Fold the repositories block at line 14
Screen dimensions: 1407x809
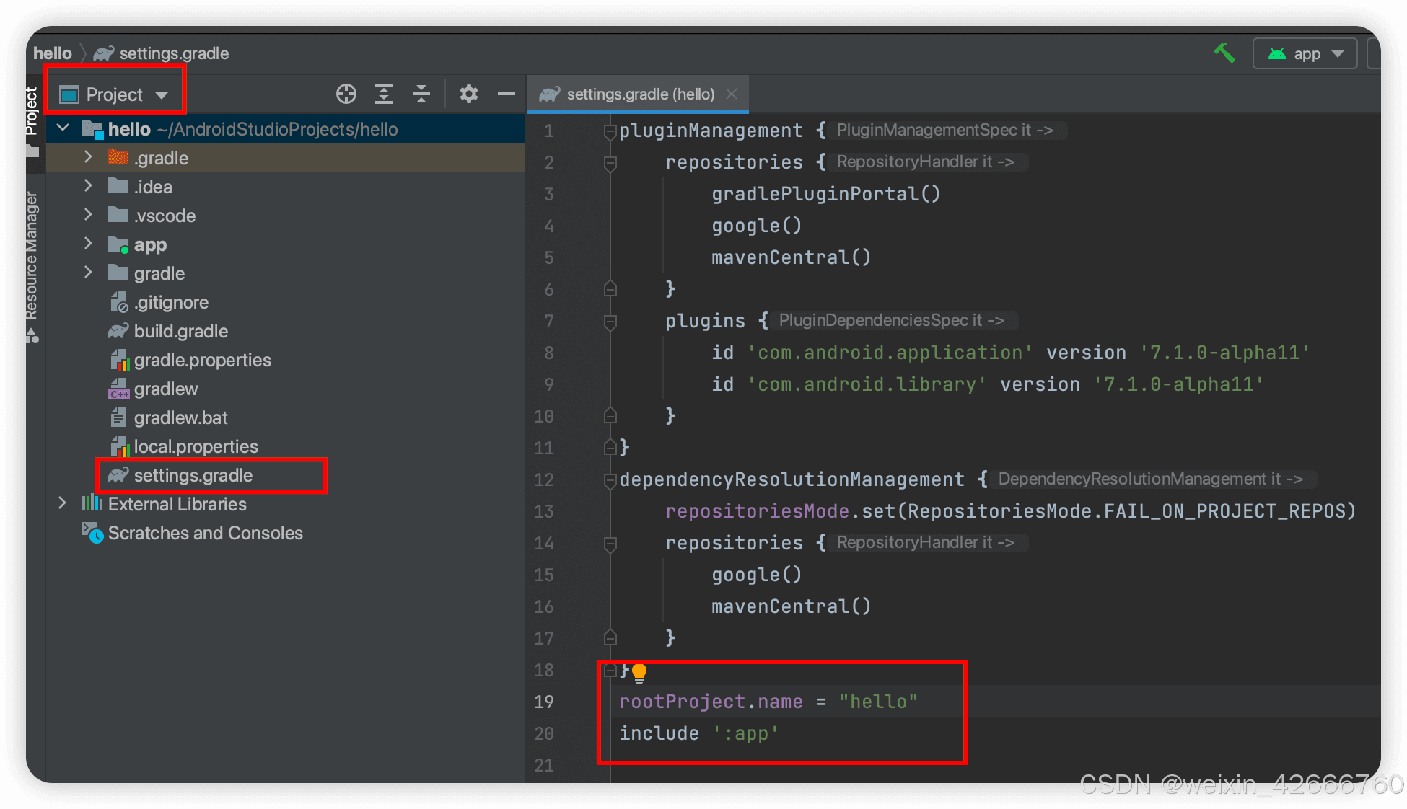click(x=610, y=543)
